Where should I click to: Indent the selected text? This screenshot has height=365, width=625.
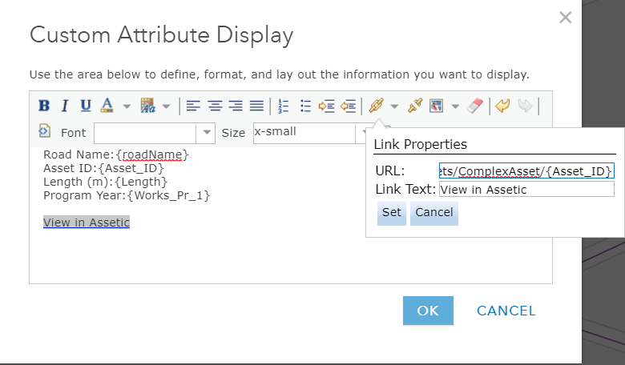pos(326,106)
